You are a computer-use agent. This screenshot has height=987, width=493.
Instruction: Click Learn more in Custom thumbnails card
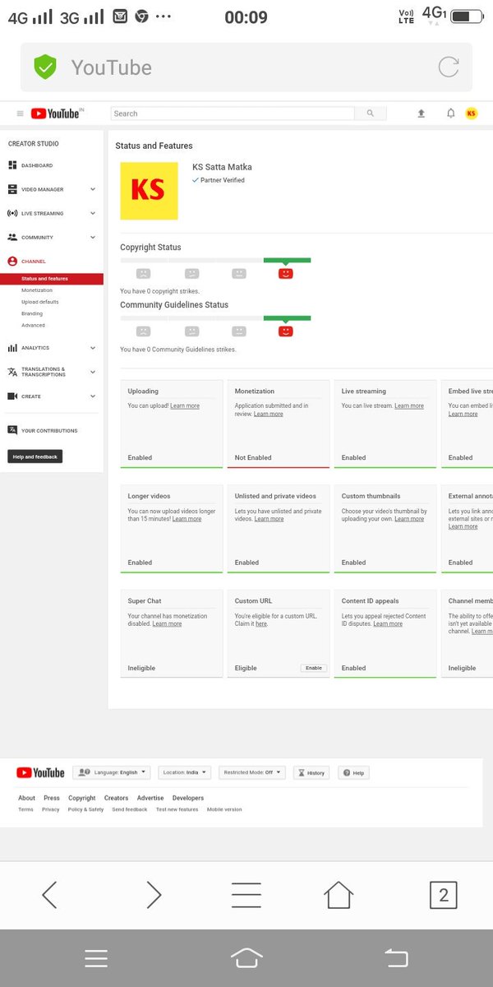click(410, 519)
